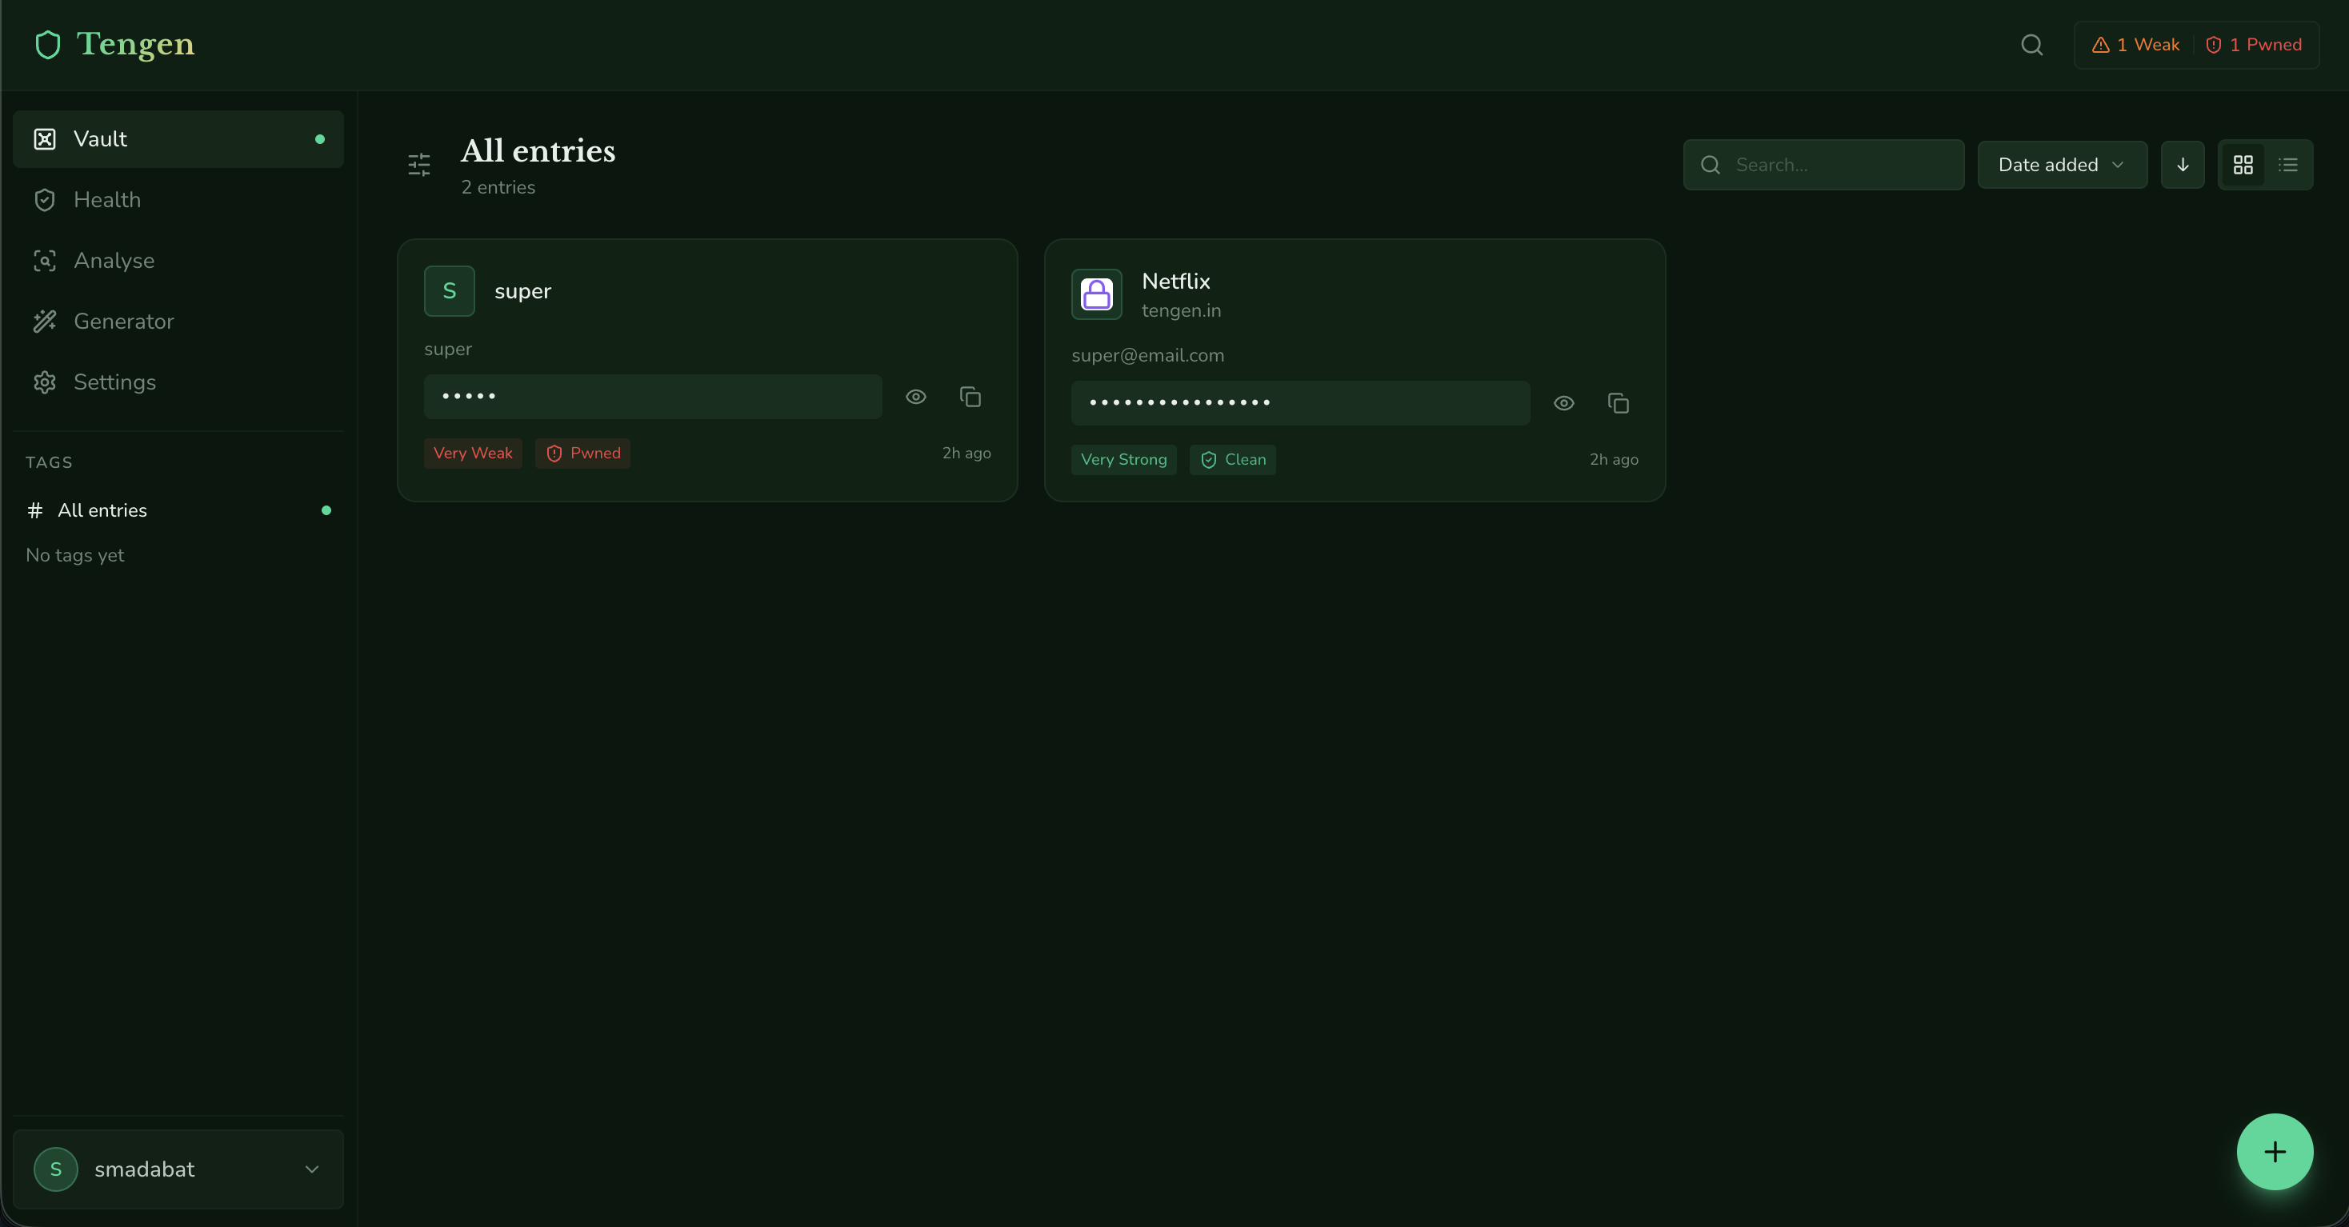Click the Netflix lock favicon
Screen dimensions: 2349x1227
(1096, 294)
